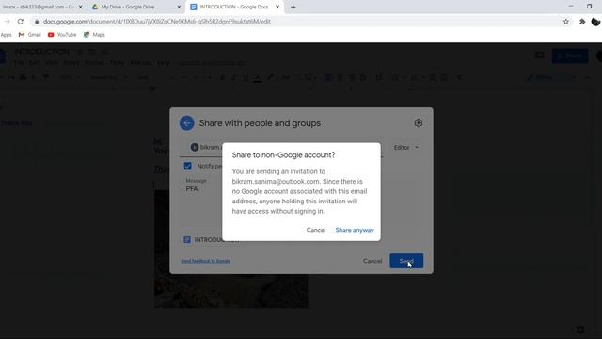Image resolution: width=602 pixels, height=339 pixels.
Task: Open the Docs Tools menu
Action: 117,63
